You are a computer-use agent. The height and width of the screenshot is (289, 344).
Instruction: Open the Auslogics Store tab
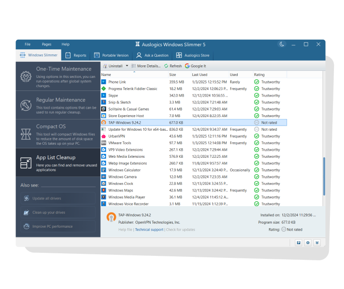[x=192, y=55]
